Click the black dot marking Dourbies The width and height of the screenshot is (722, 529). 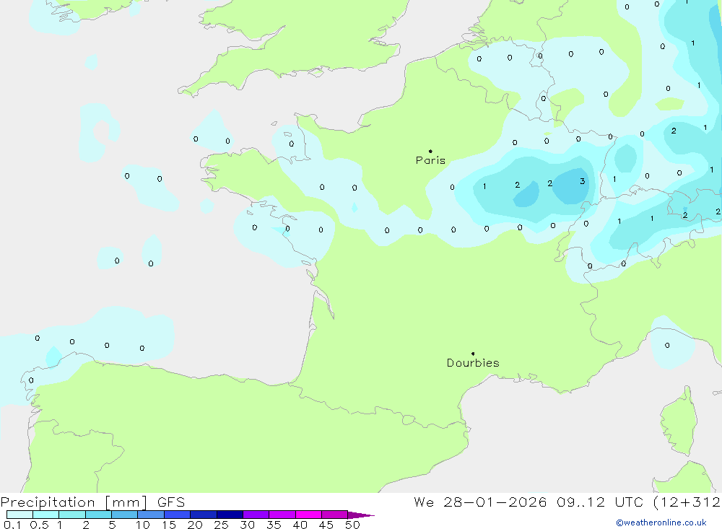(x=473, y=354)
